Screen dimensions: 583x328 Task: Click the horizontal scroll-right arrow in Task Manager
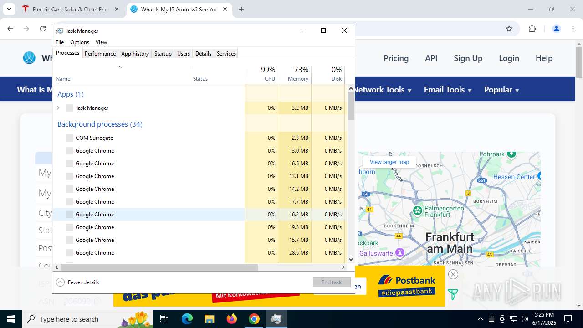[343, 267]
